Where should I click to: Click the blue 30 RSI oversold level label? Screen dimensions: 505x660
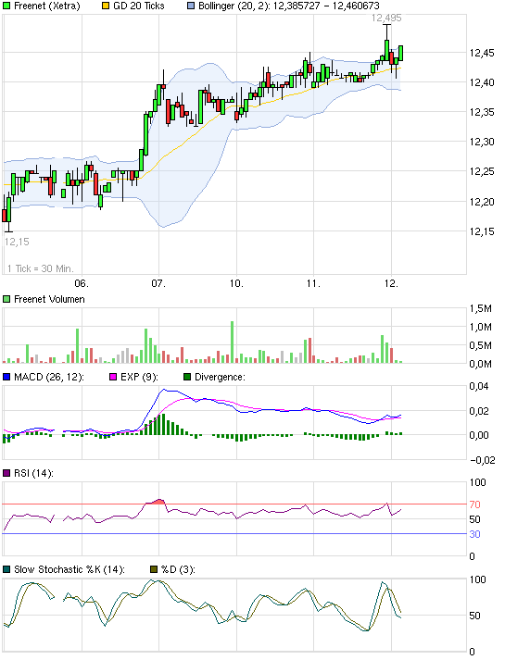tap(474, 534)
